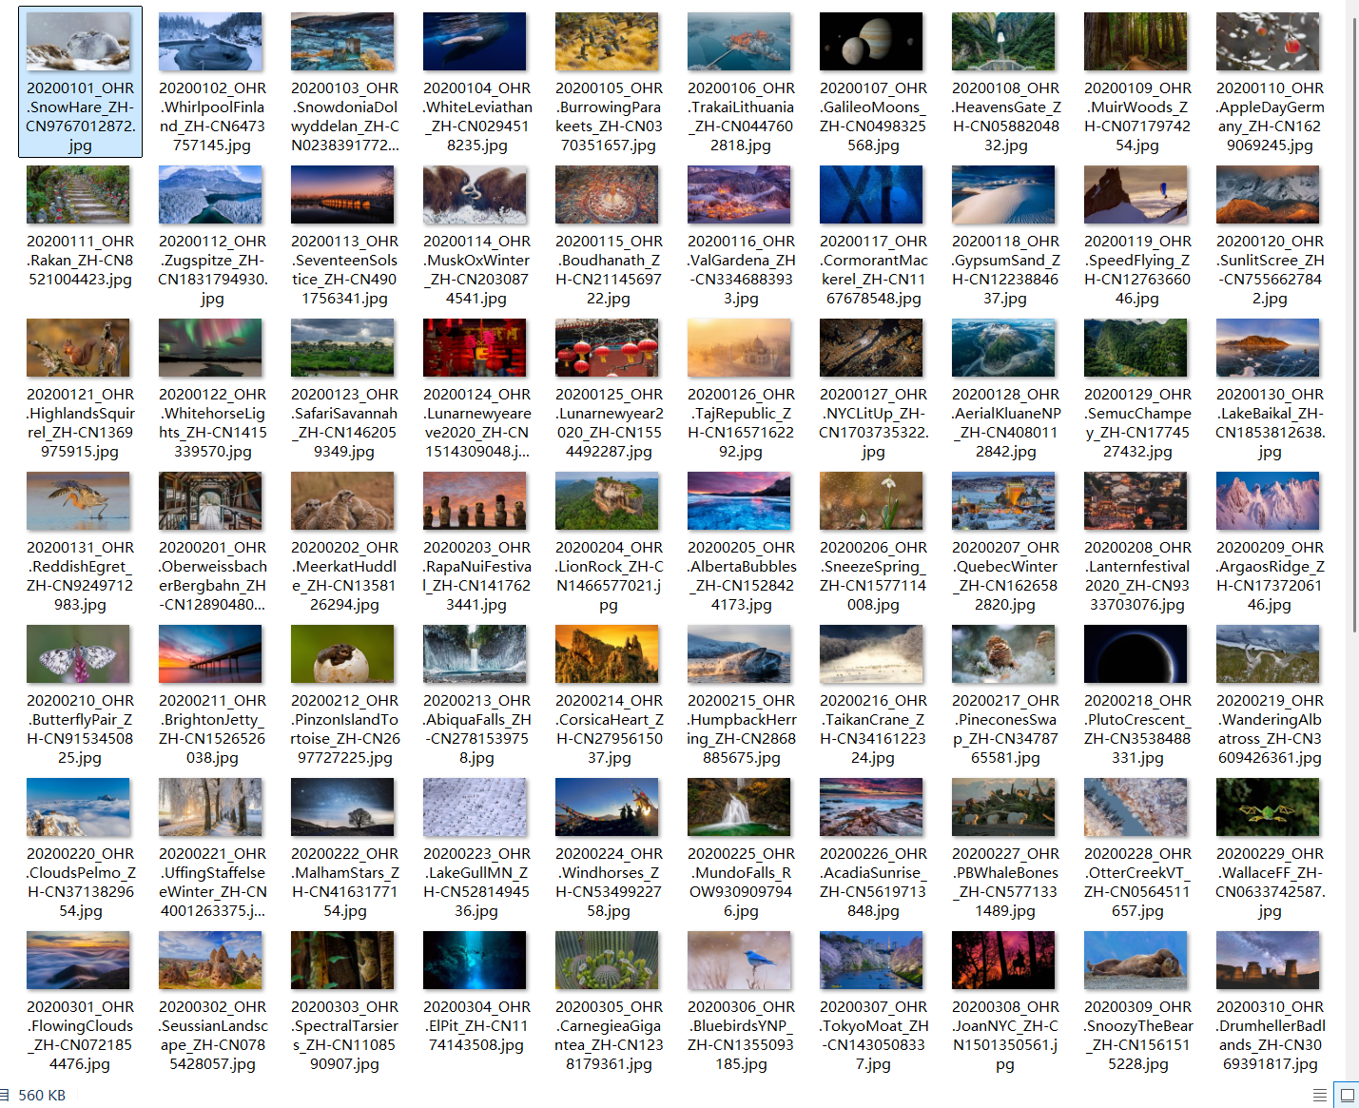Select the JoanNYC image file
Viewport: 1359px width, 1108px height.
1004,962
